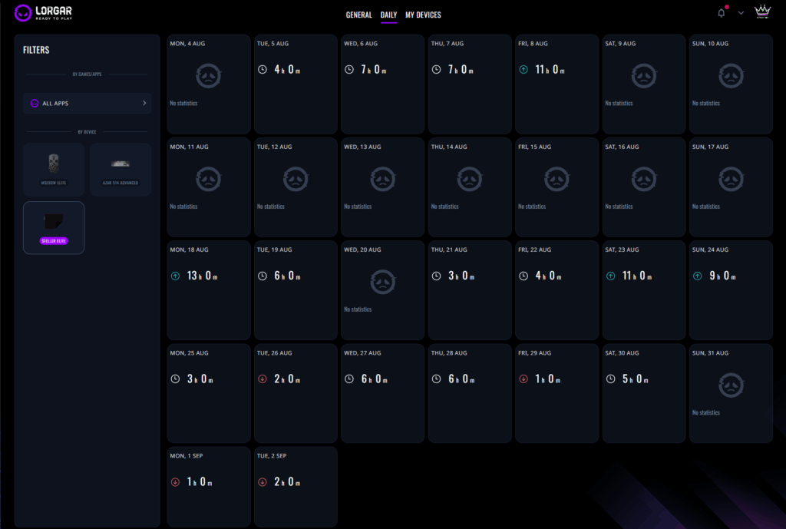Click the sad face icon on Mon, 4 Aug

[x=209, y=76]
